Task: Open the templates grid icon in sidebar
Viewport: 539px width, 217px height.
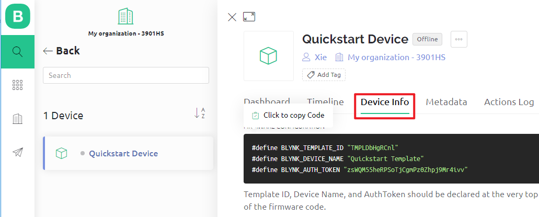Action: pos(18,85)
